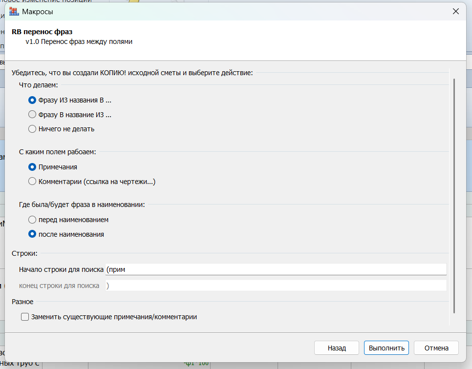Image resolution: width=472 pixels, height=369 pixels.
Task: Click the Макросы icon in the title bar
Action: pos(14,11)
